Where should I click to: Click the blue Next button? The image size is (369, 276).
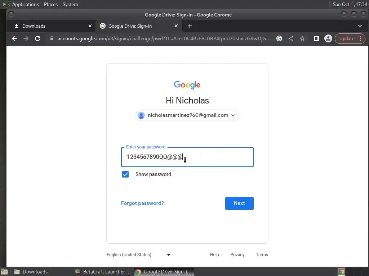coord(239,203)
